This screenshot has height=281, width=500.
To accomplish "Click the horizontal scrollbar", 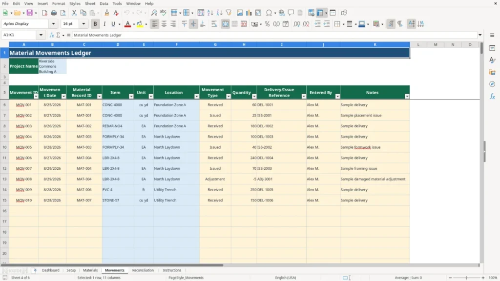I will click(x=112, y=265).
